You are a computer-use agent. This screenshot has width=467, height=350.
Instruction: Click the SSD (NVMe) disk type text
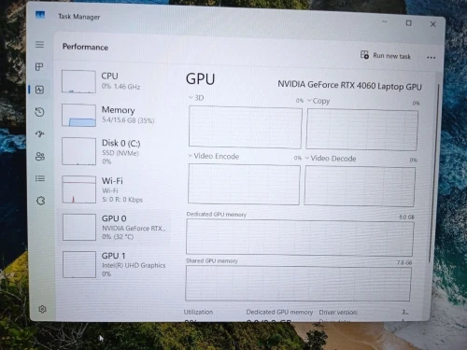[x=120, y=153]
